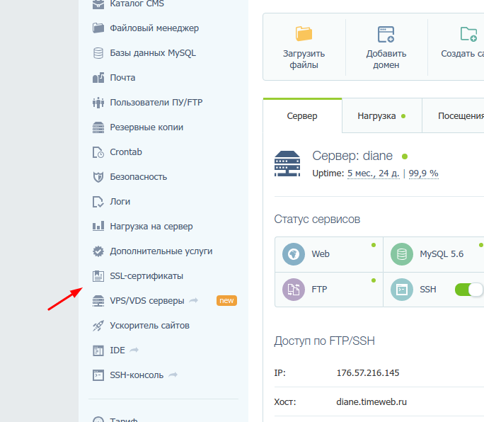The width and height of the screenshot is (484, 422).
Task: Click the shield icon for Безопасность
Action: 98,177
